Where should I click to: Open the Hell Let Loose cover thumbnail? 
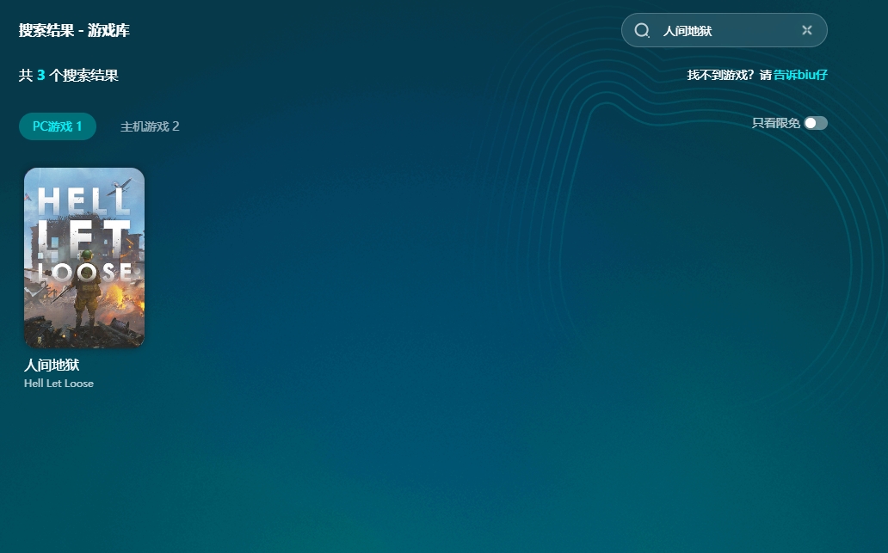[x=84, y=257]
